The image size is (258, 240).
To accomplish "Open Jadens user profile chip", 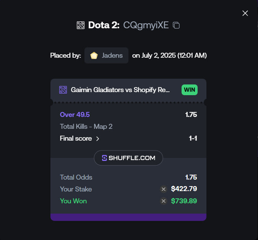I will [x=106, y=55].
